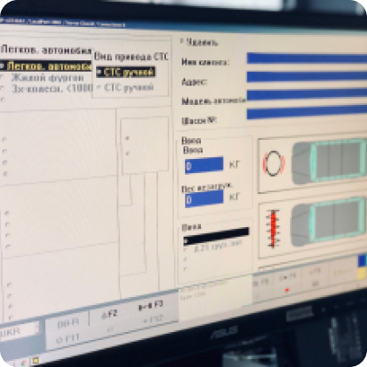Open the UKR language dropdown
Screen dimensions: 367x367
pyautogui.click(x=20, y=331)
